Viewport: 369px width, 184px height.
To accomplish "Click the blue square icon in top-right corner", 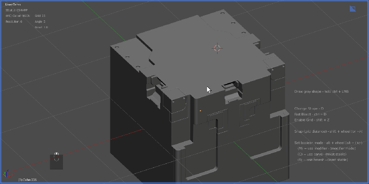I will tap(353, 9).
